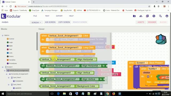This screenshot has height=96, width=171.
Task: Click the REMOVE SCREEN button
Action: (80, 22)
